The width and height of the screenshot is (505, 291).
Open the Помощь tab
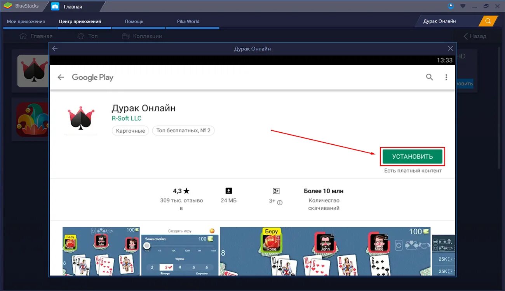coord(134,21)
